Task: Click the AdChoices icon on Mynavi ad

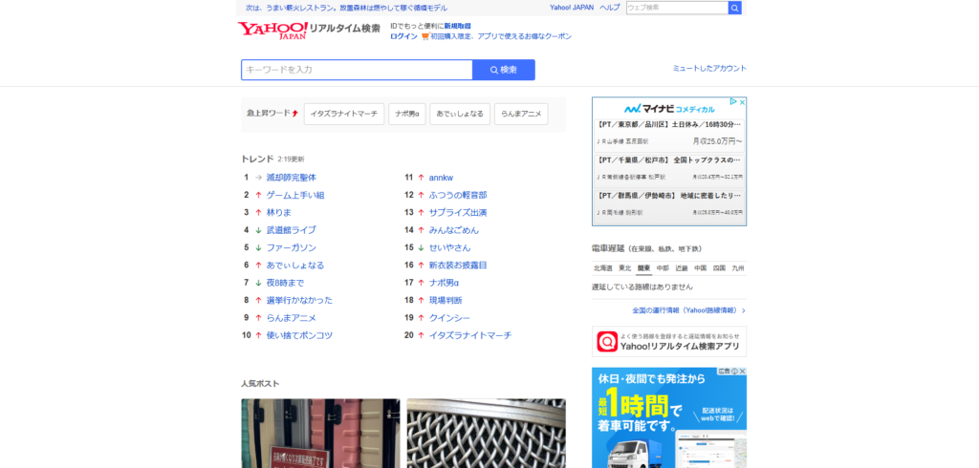Action: 732,102
